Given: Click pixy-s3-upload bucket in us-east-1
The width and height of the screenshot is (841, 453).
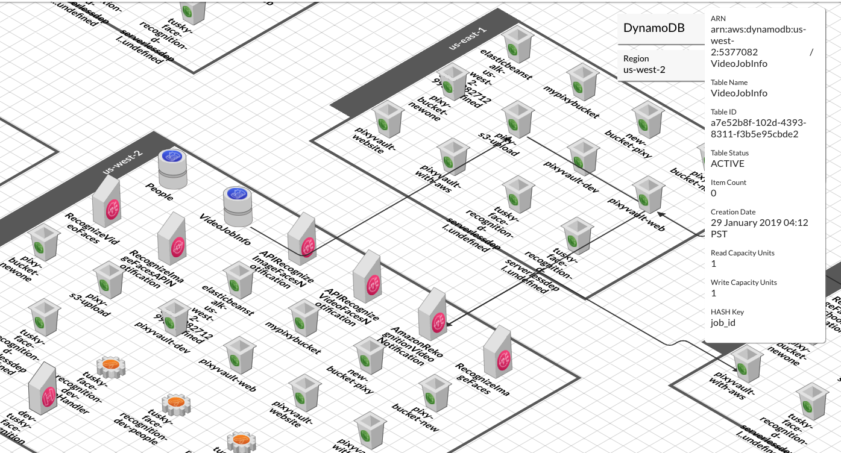Looking at the screenshot, I should tap(518, 120).
